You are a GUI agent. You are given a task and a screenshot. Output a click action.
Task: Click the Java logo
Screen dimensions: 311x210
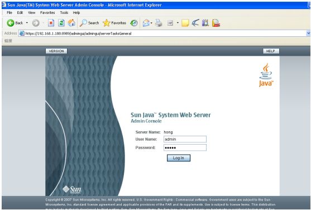pos(266,75)
